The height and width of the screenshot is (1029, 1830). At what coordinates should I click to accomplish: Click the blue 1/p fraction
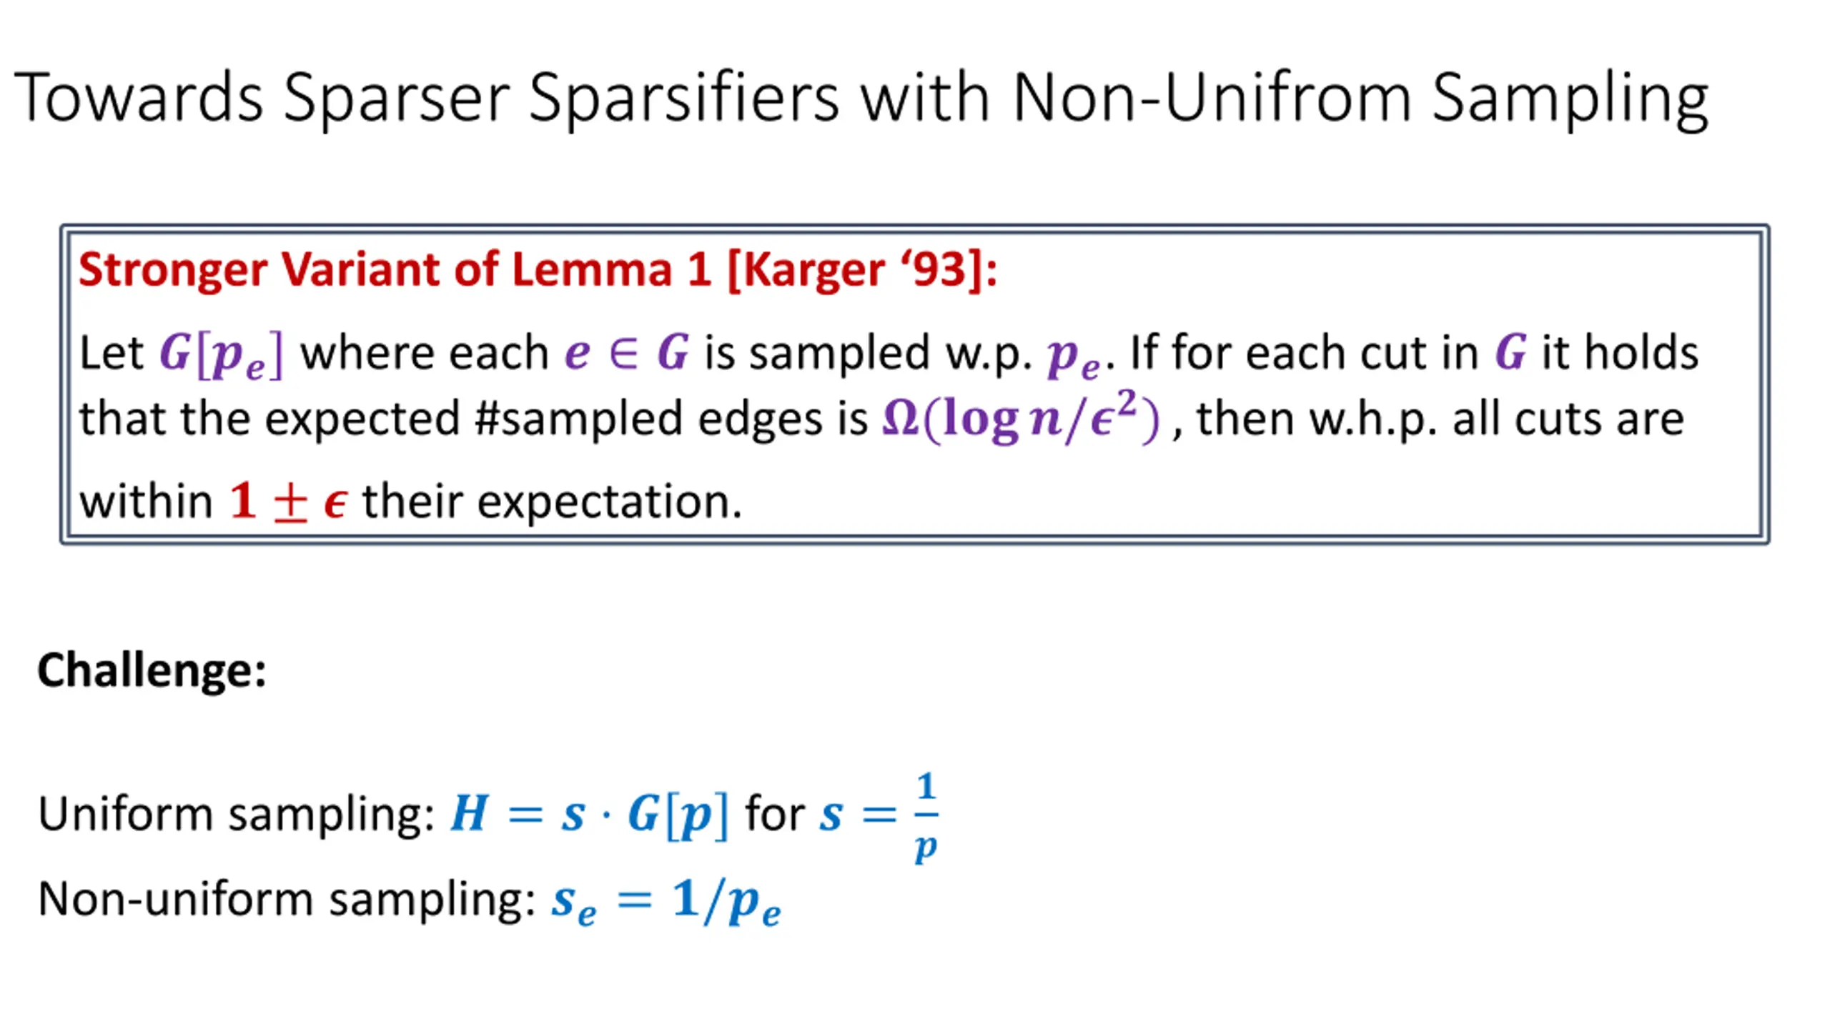pos(926,816)
